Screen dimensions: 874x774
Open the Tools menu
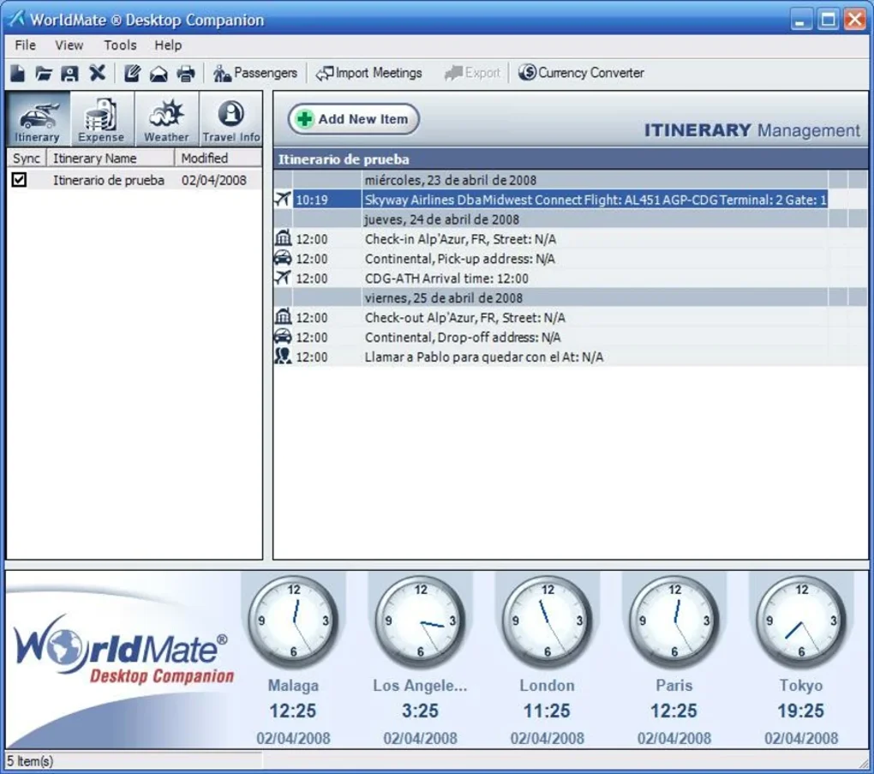(x=120, y=45)
